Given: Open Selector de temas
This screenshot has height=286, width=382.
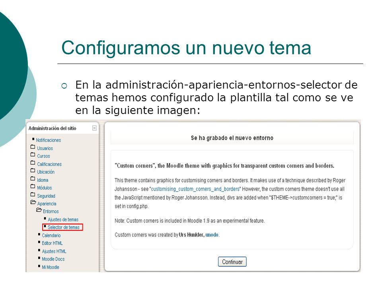Looking at the screenshot, I should 63,227.
